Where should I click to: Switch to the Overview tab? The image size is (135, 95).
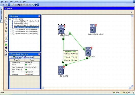17,57
